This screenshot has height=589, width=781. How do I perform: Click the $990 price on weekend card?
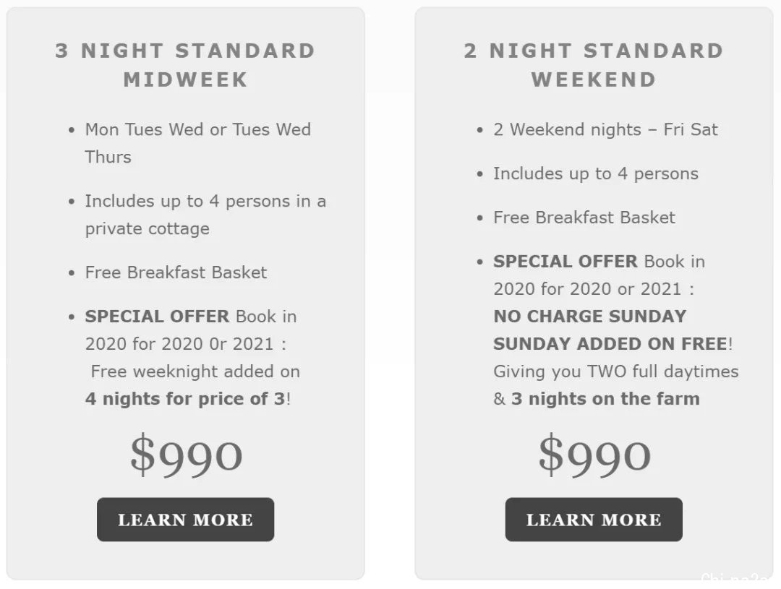[x=594, y=454]
